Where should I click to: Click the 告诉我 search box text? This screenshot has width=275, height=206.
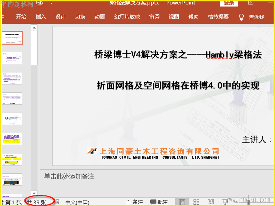(x=256, y=17)
